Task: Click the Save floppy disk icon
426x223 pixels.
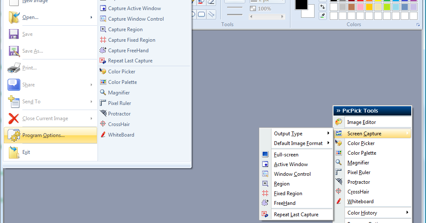Action: tap(14, 34)
